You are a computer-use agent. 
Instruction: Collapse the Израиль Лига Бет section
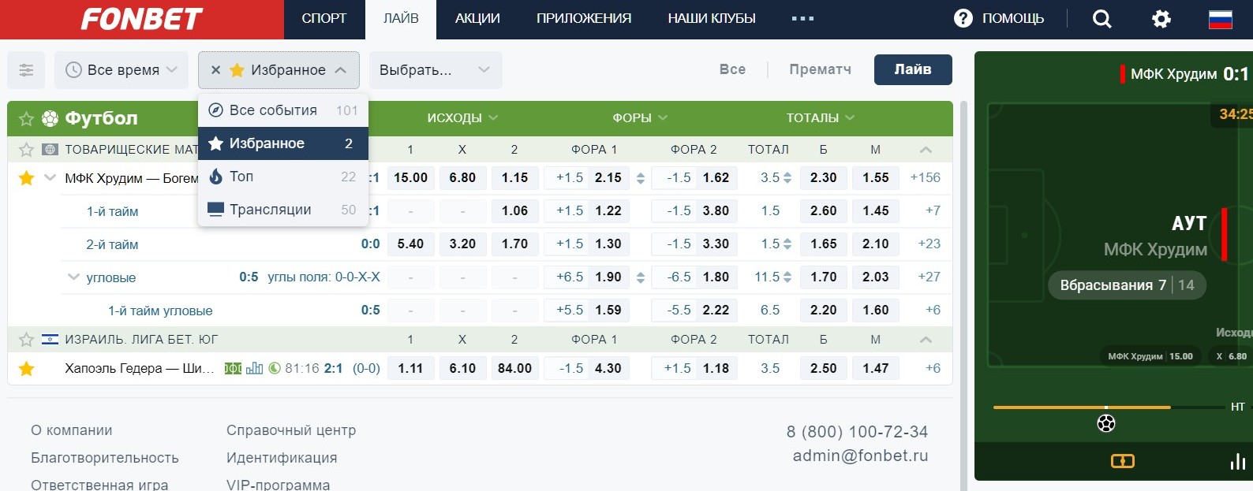[926, 340]
